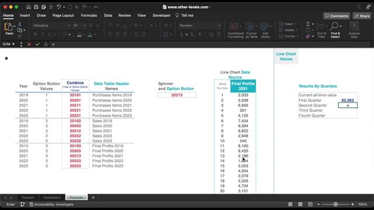374x210 pixels.
Task: Switch to the Dataset sheet tab
Action: point(27,197)
